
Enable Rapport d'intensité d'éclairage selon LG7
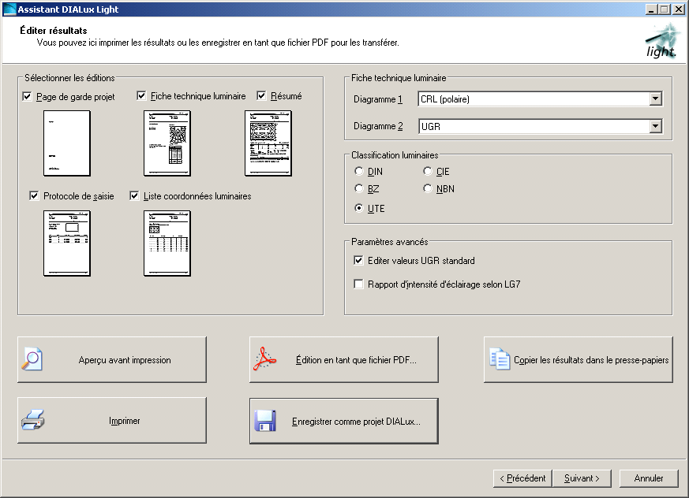tap(358, 284)
